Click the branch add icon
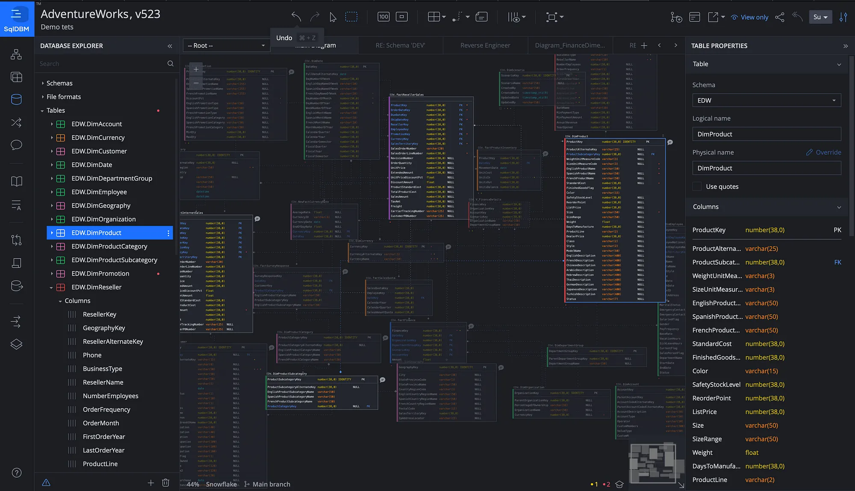Image resolution: width=855 pixels, height=491 pixels. (676, 17)
